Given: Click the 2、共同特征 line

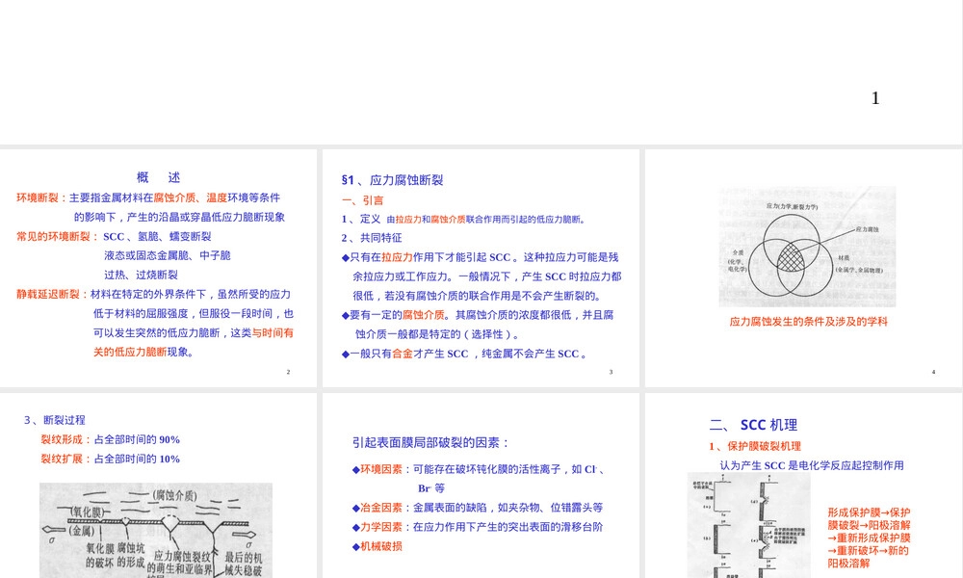Looking at the screenshot, I should 372,238.
